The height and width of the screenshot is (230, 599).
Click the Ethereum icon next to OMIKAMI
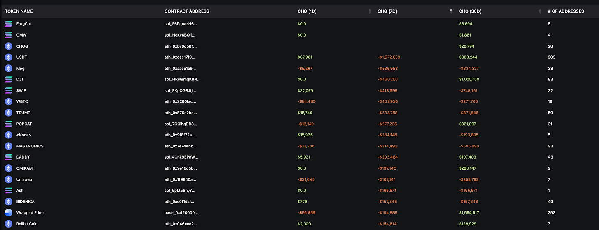(8, 168)
